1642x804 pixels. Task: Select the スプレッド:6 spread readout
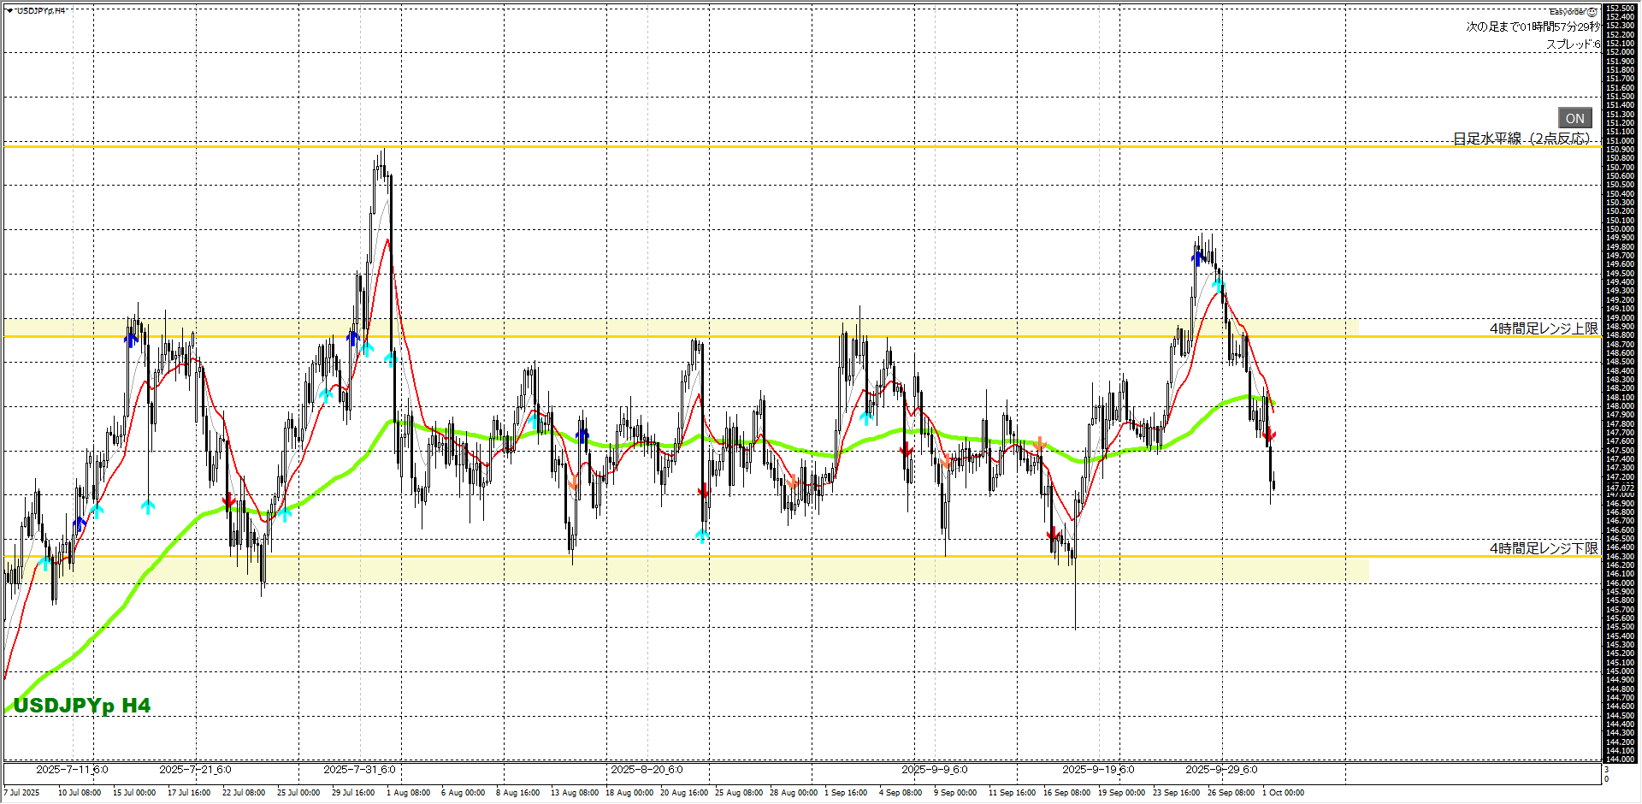1572,44
